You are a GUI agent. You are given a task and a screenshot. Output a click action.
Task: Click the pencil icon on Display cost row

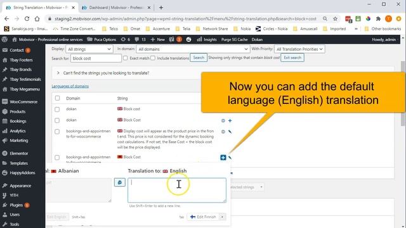[x=230, y=132]
